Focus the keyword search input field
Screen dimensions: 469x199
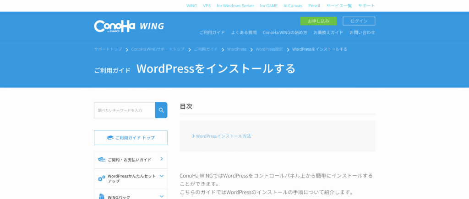click(125, 110)
